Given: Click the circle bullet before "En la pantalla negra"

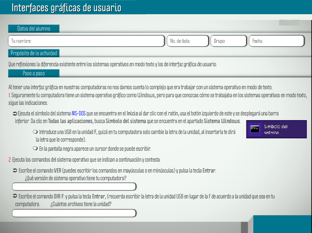Looking at the screenshot, I should coord(35,149).
